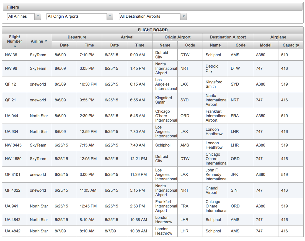
Task: Click the Origin Airport group header
Action: click(x=178, y=37)
